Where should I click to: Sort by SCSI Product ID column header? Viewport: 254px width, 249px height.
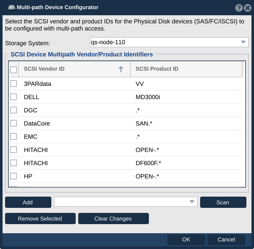click(x=186, y=69)
